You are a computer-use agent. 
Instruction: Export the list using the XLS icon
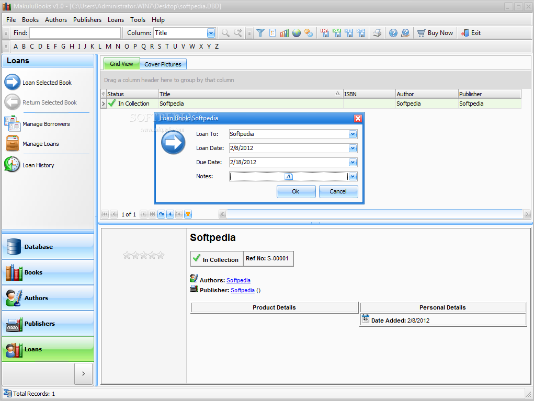click(x=337, y=33)
